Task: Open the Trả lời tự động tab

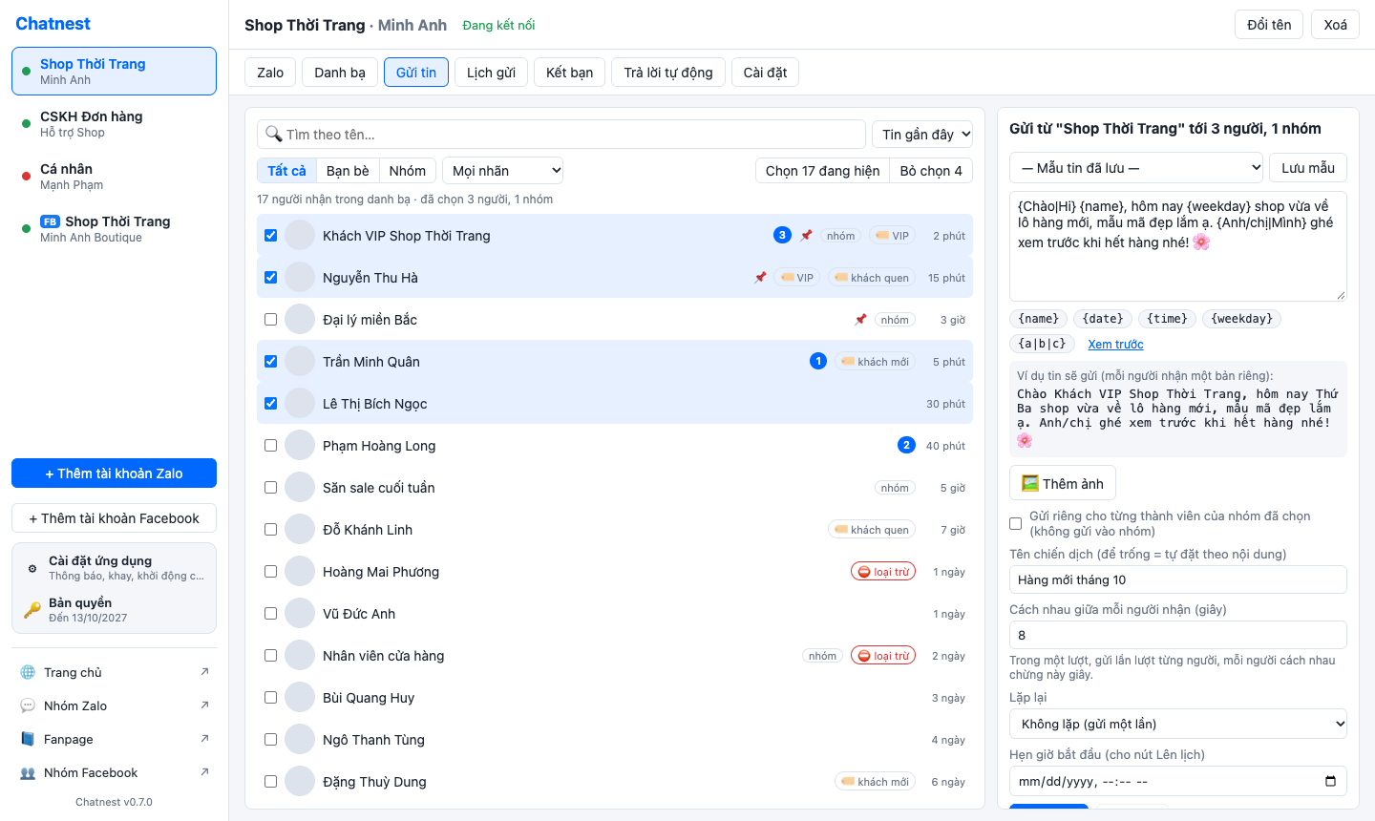Action: (668, 73)
